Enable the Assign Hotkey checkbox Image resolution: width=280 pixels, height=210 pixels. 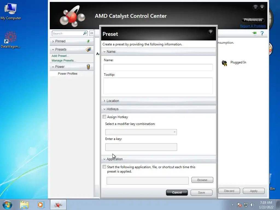[x=104, y=117]
